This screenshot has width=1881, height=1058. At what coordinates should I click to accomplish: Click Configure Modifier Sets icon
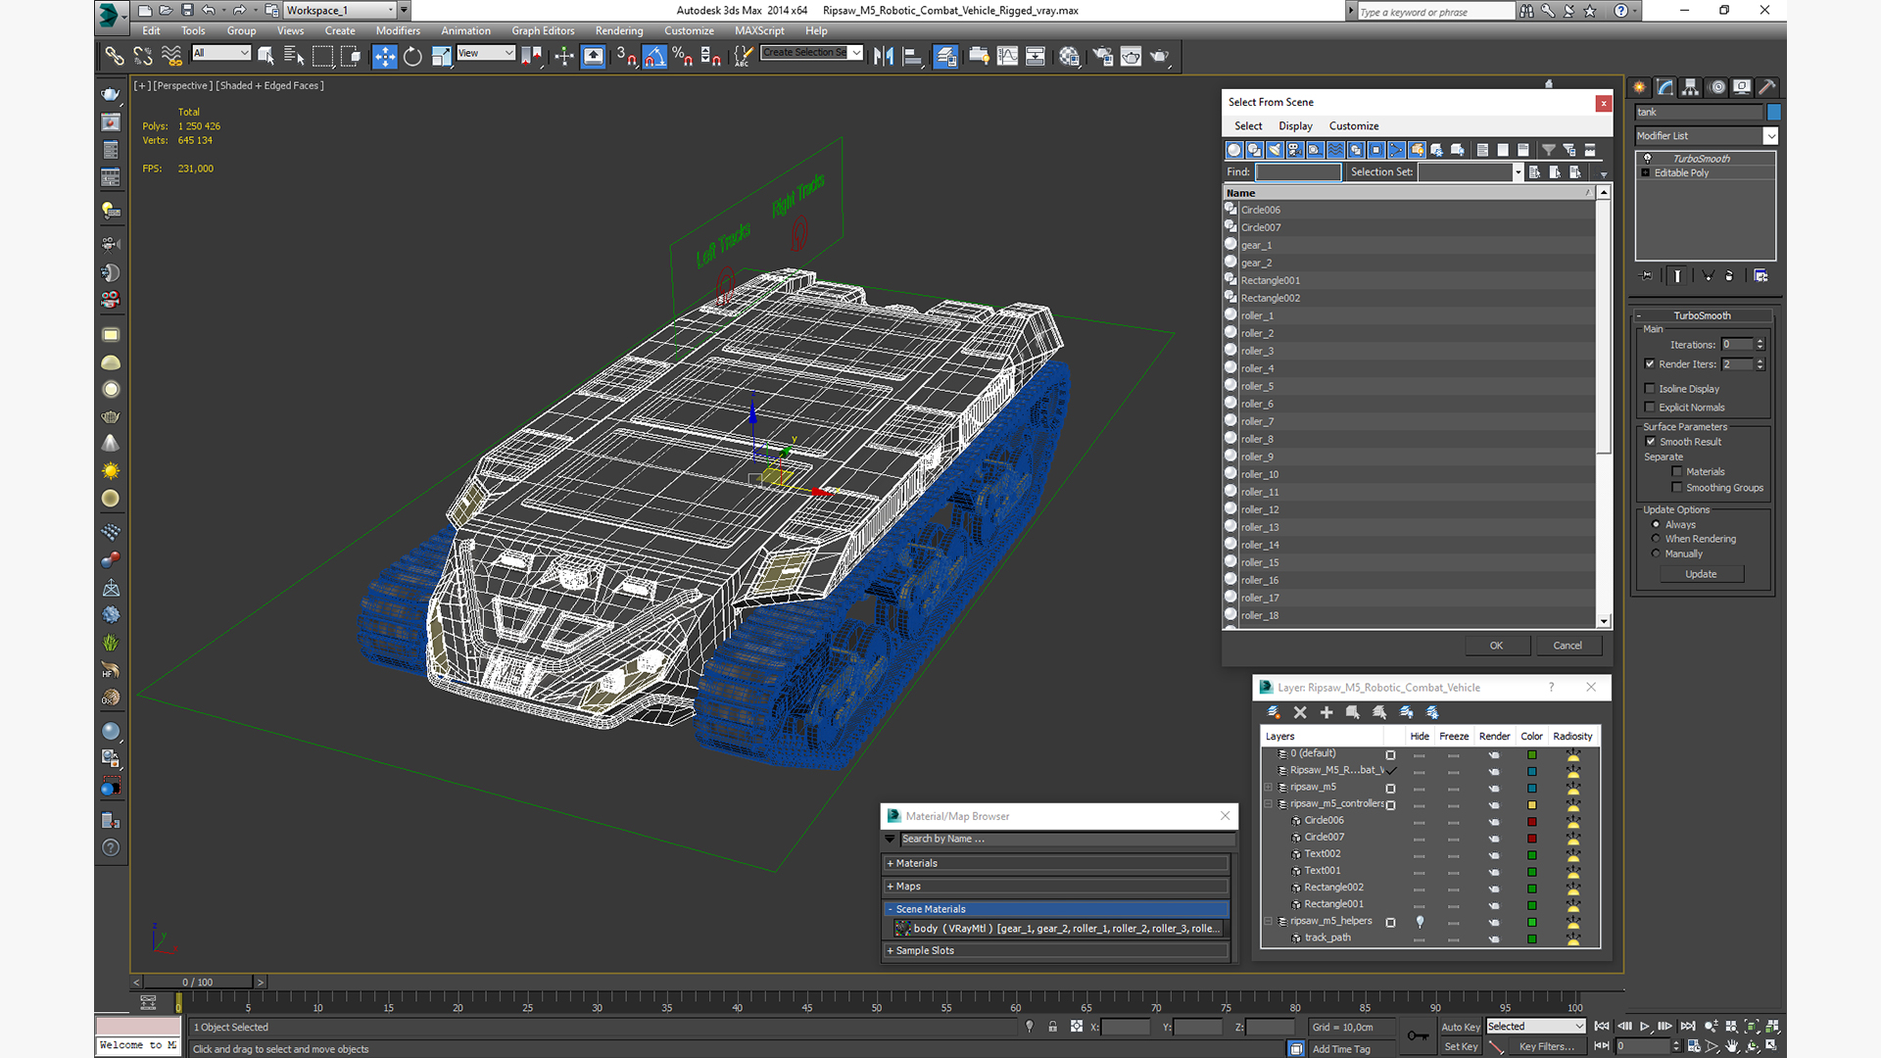pyautogui.click(x=1760, y=276)
